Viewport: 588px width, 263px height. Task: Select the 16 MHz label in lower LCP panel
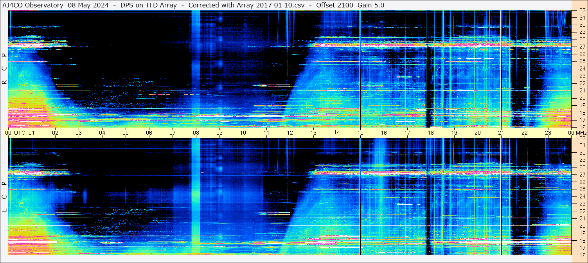(582, 255)
